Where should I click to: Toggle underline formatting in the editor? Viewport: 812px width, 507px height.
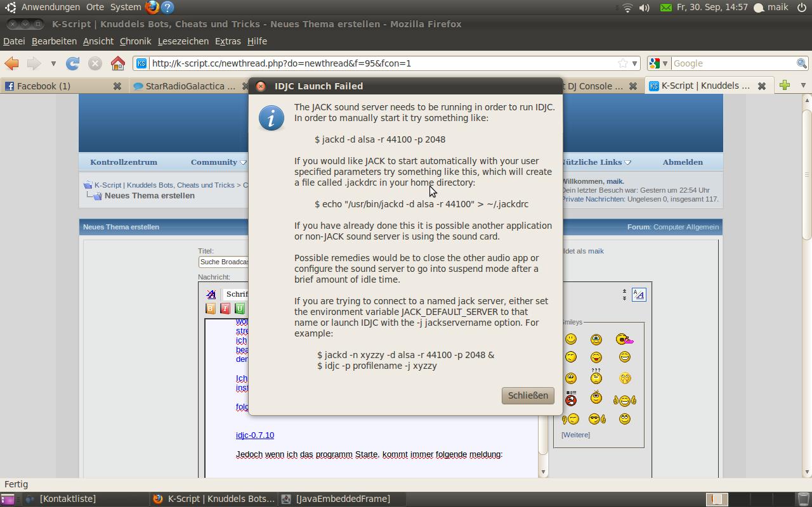tap(240, 309)
